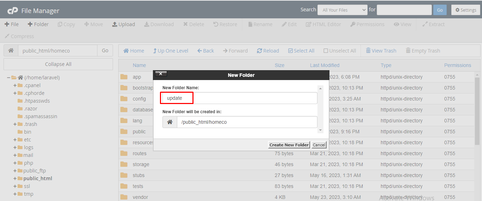Click the New Folder Name input field
This screenshot has height=201, width=482.
239,98
